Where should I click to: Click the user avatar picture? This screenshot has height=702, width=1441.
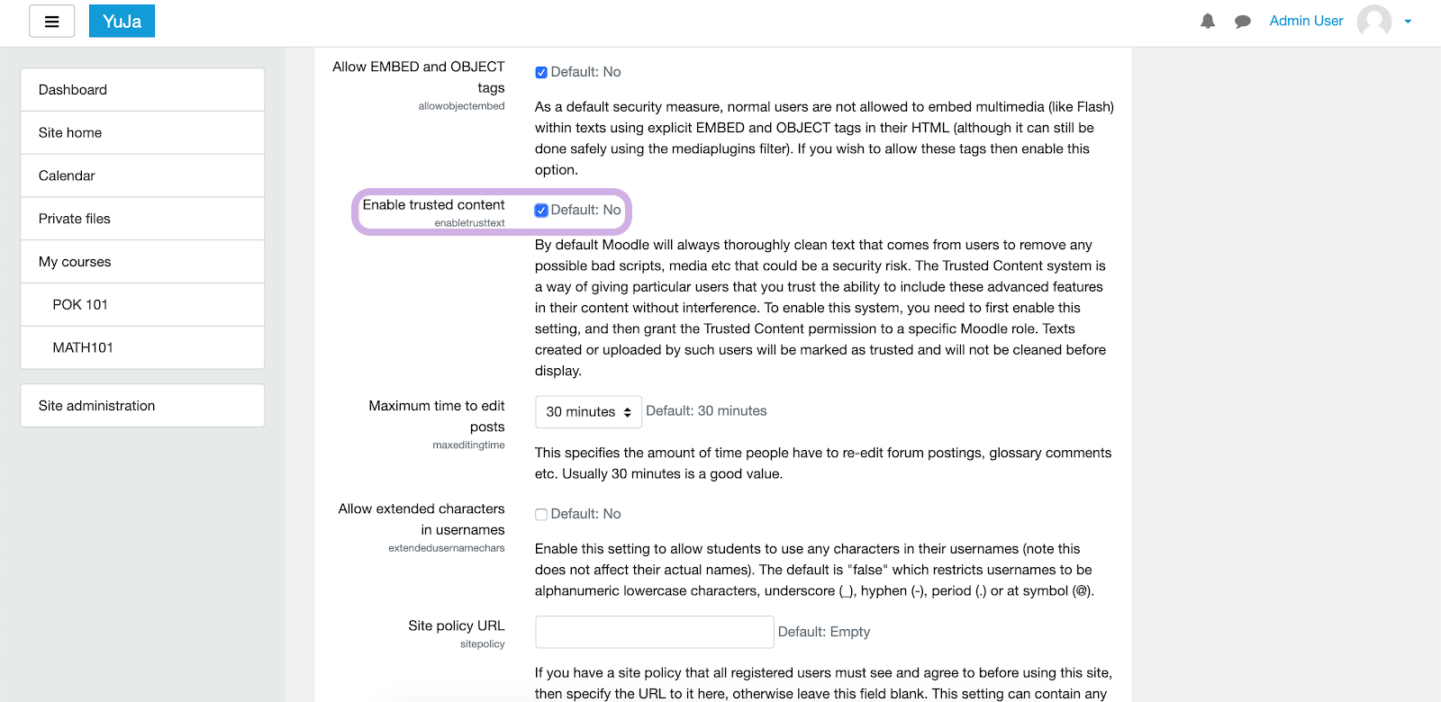[1373, 21]
